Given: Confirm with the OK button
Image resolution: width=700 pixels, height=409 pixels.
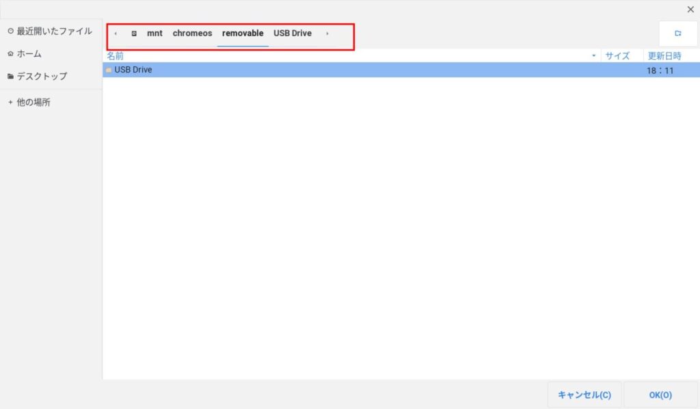Looking at the screenshot, I should (658, 395).
